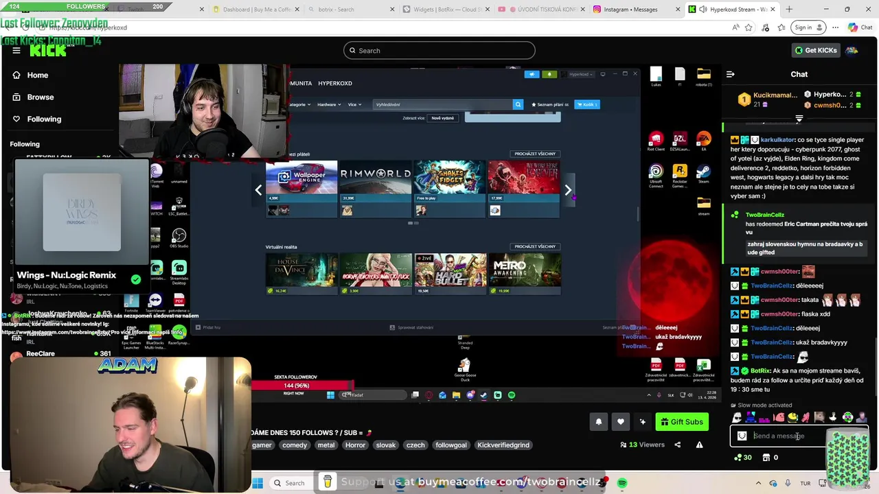
Task: Select the followgoal tag
Action: (x=451, y=445)
